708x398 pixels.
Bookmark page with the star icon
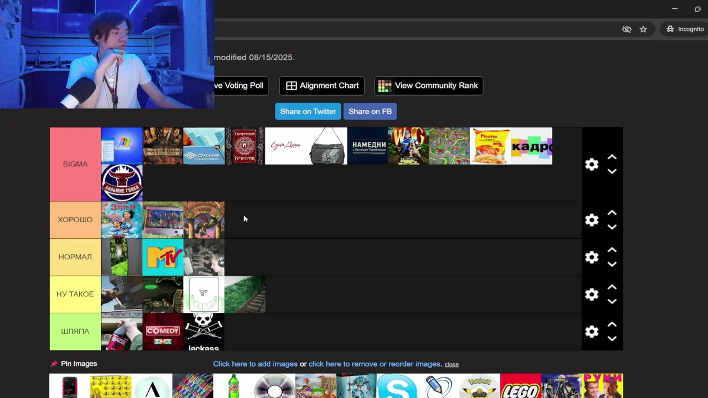pyautogui.click(x=643, y=29)
